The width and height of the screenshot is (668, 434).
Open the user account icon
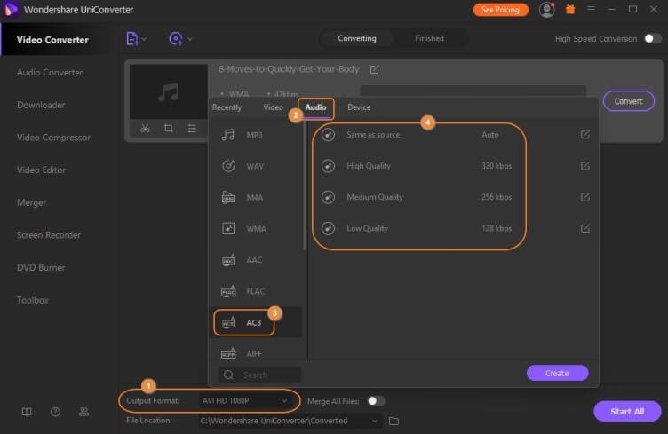546,10
